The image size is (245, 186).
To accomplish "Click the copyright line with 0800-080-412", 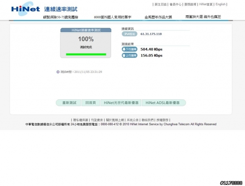I will [121, 124].
